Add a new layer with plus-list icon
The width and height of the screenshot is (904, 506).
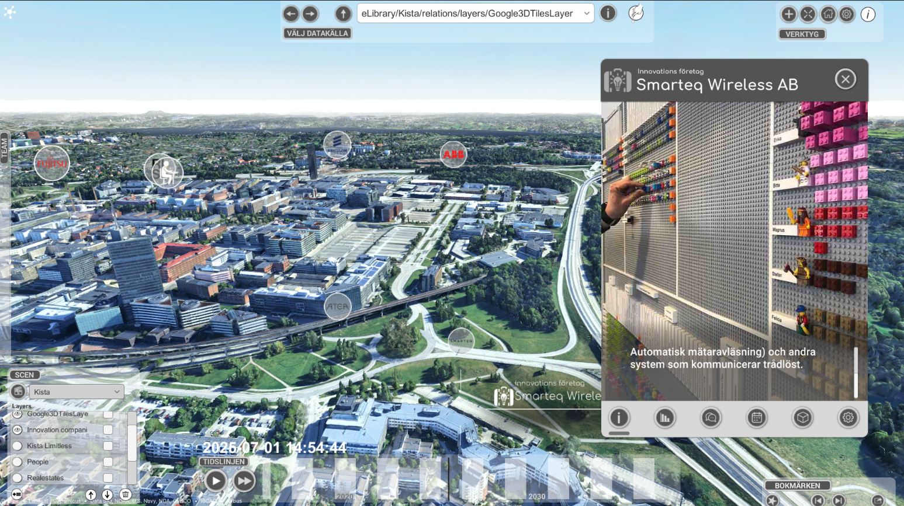(16, 495)
